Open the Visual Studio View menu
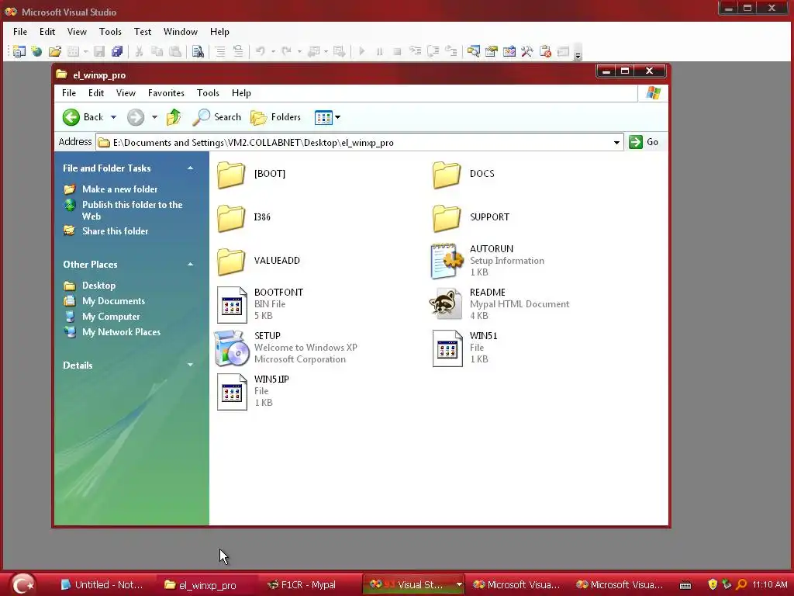794x596 pixels. coord(77,31)
